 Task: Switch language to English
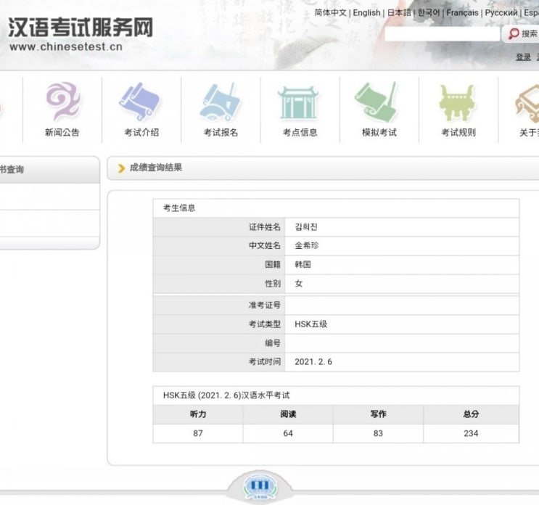[366, 13]
